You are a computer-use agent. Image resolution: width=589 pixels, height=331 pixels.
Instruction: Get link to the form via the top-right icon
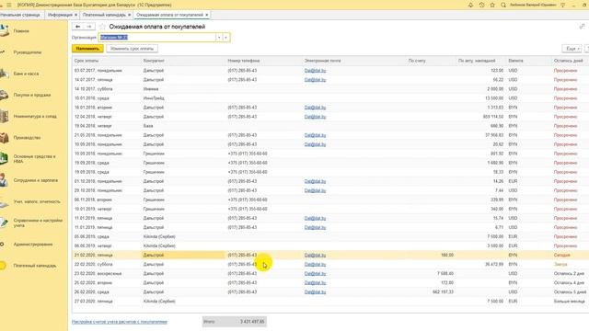coord(582,27)
